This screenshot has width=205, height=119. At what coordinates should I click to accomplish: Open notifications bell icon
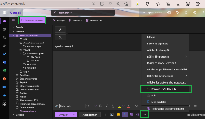tap(186, 13)
